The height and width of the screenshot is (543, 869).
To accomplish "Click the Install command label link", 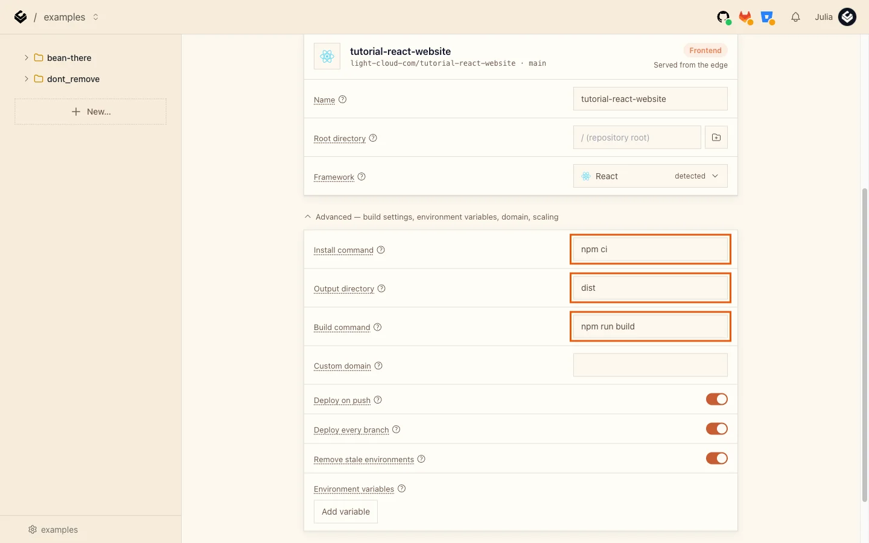I will 343,250.
